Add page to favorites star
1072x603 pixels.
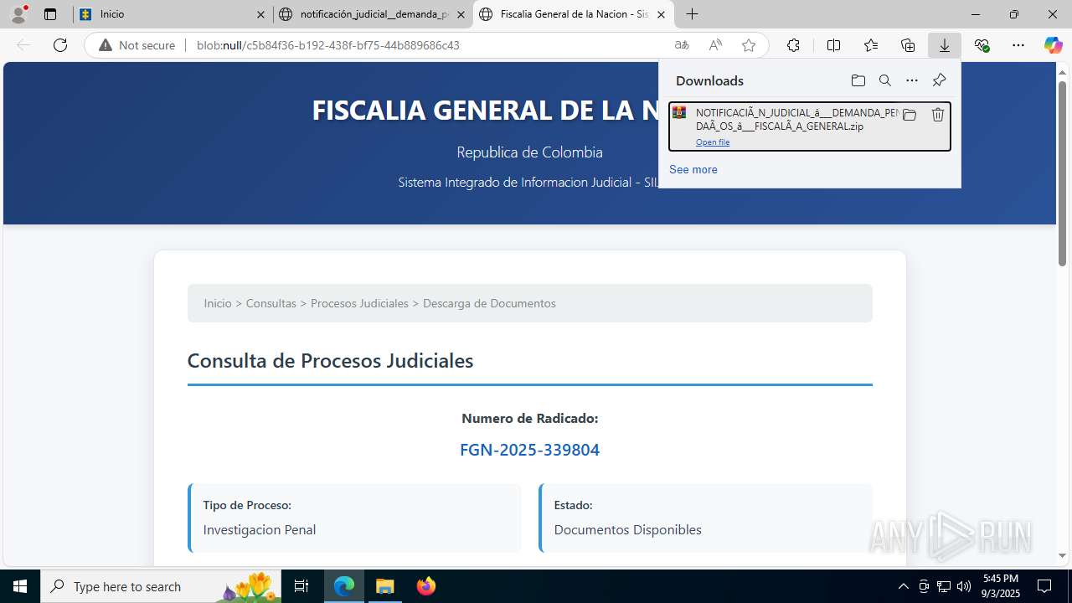pos(749,45)
